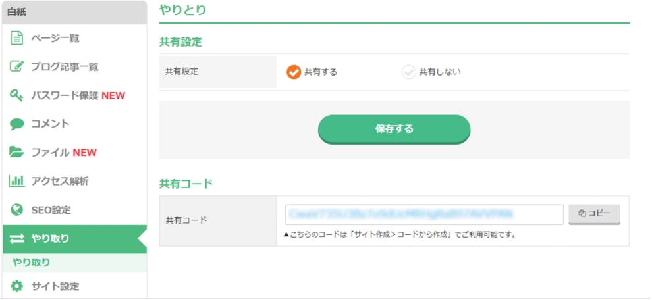This screenshot has height=300, width=652.
Task: Click the page list document icon
Action: [16, 39]
